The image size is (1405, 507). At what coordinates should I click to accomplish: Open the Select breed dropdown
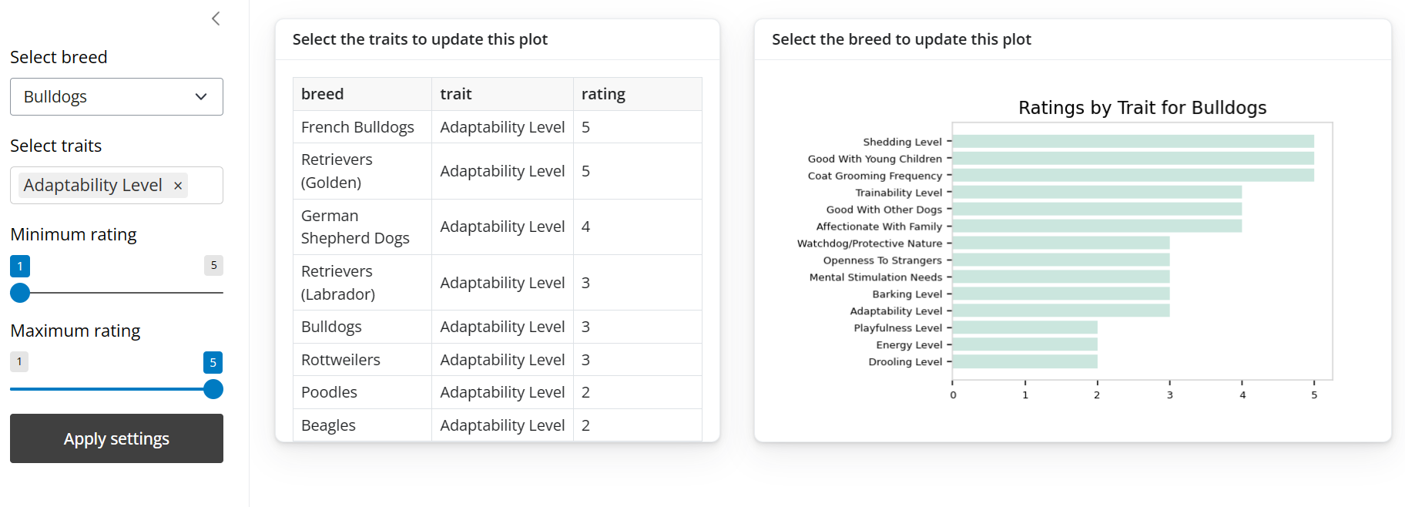116,97
